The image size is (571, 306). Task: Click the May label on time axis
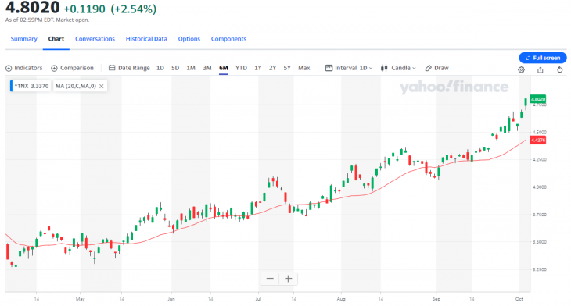pos(80,299)
